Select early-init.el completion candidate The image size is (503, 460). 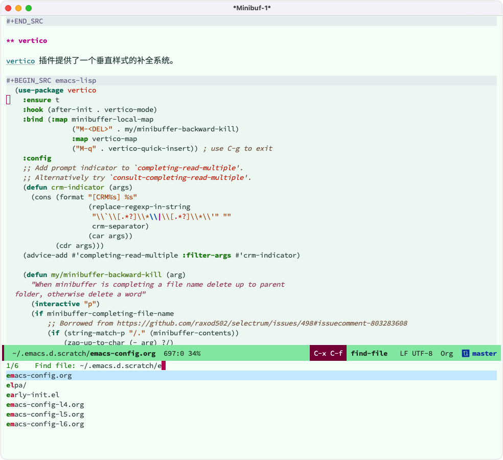point(33,395)
